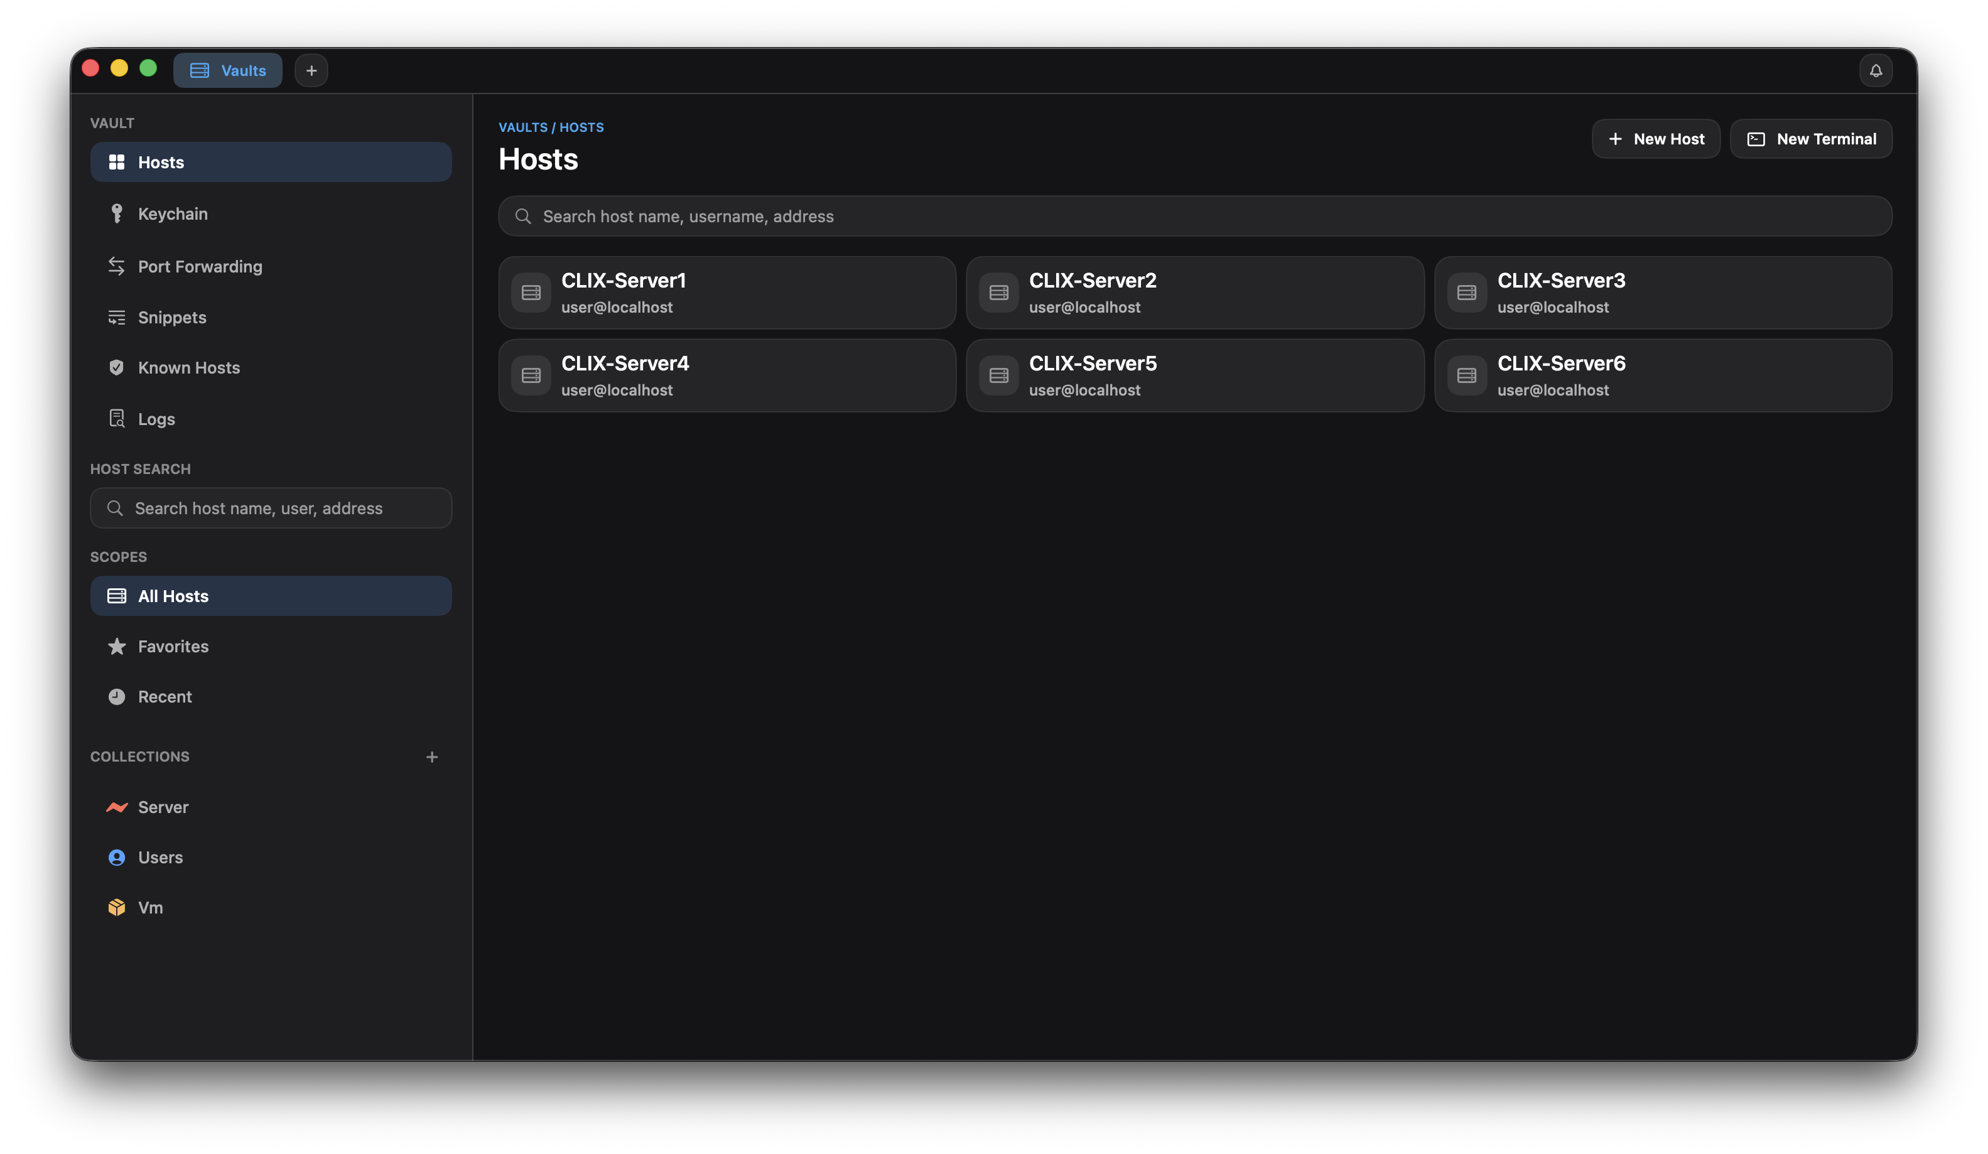This screenshot has height=1154, width=1988.
Task: Go to Port Forwarding
Action: click(x=271, y=267)
